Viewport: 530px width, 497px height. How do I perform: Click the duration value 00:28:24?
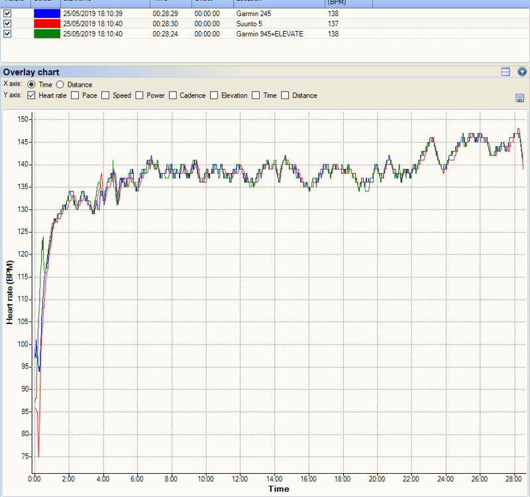point(165,34)
